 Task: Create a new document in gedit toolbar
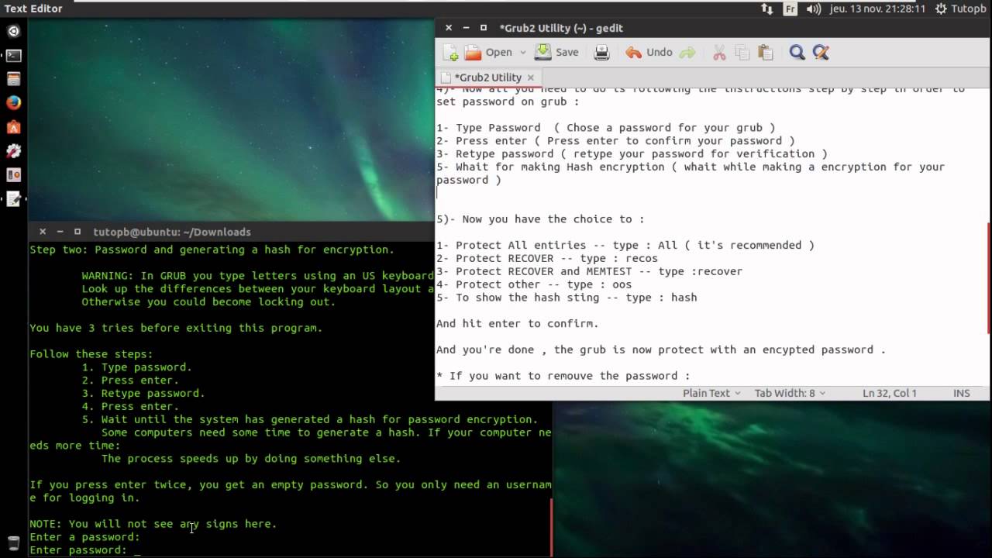coord(450,53)
